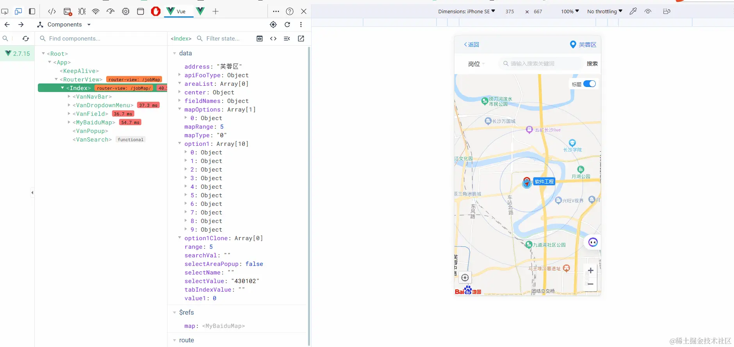Click select-component-in-page target icon
Image resolution: width=734 pixels, height=347 pixels.
[x=273, y=25]
